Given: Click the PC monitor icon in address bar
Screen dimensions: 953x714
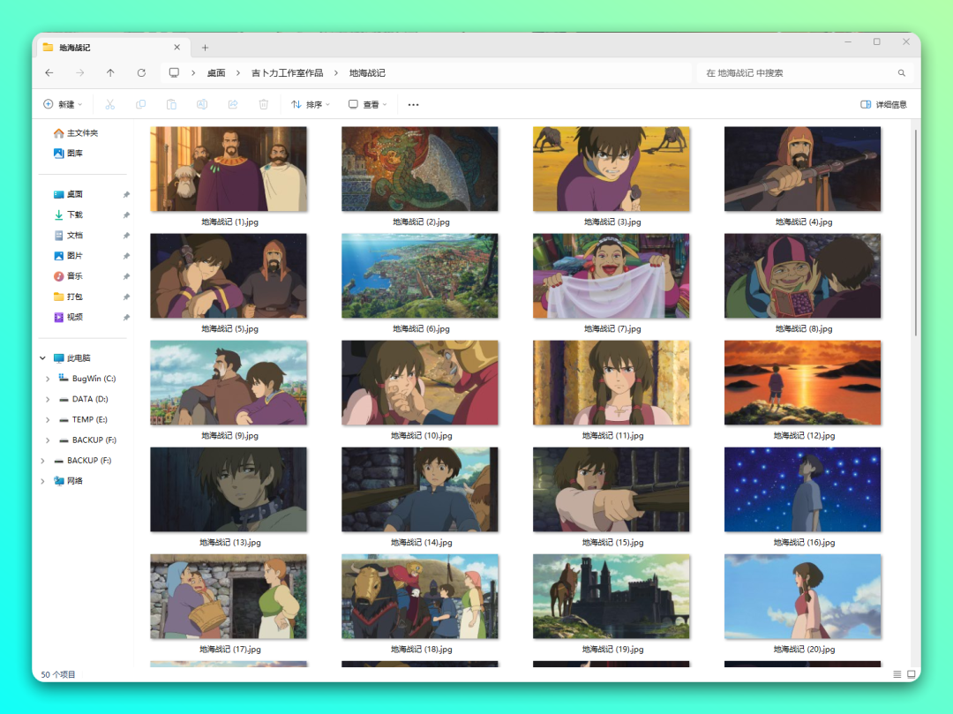Looking at the screenshot, I should (174, 73).
